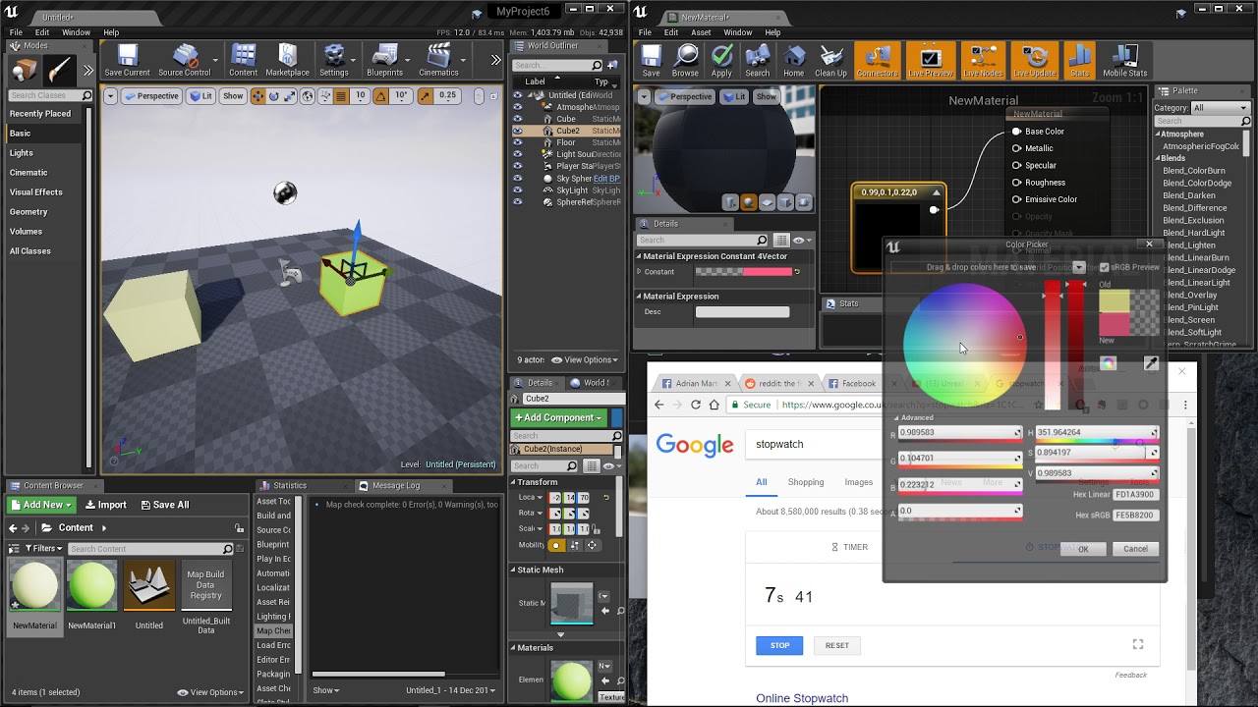1258x707 pixels.
Task: Click the Cinematics toolbar icon
Action: 438,60
